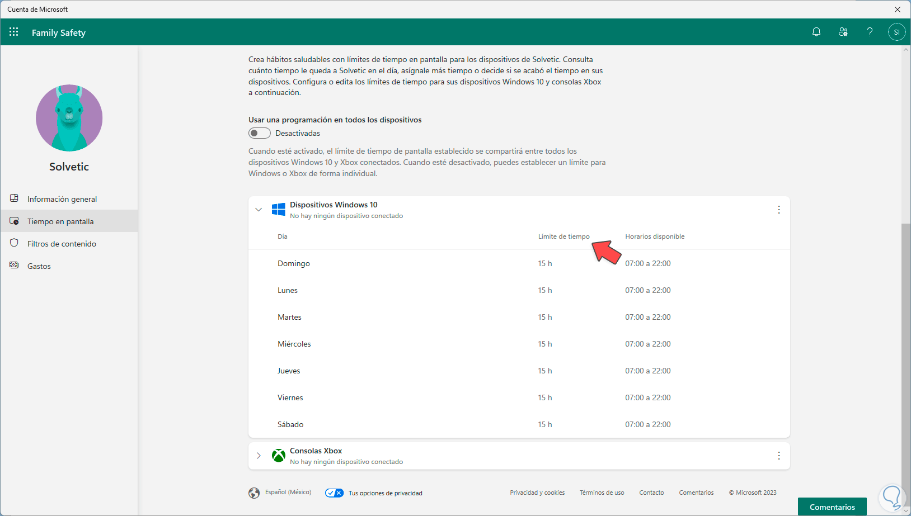Viewport: 911px width, 516px height.
Task: Click the green Comentarios button
Action: pos(832,506)
